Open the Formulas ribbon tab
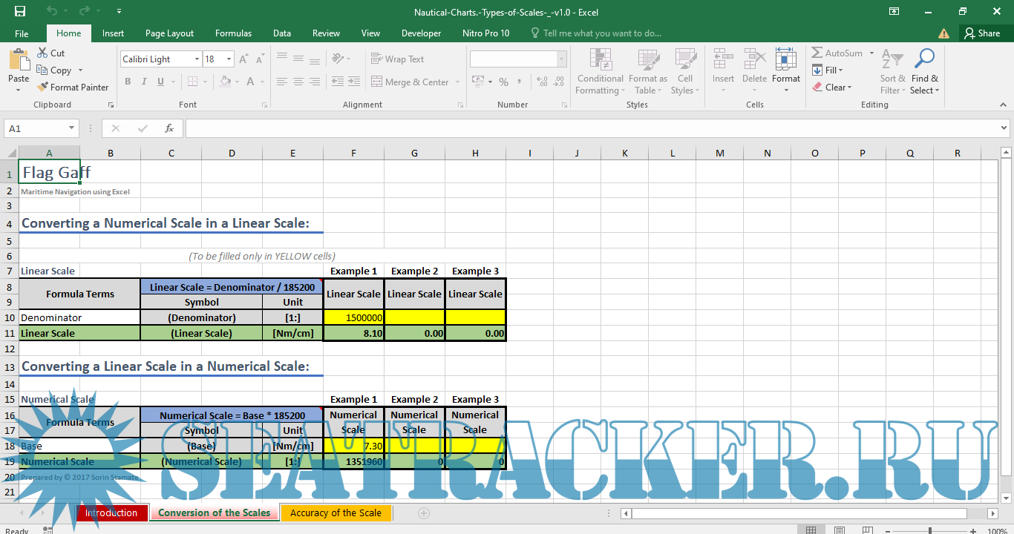Viewport: 1014px width, 534px height. [x=233, y=33]
